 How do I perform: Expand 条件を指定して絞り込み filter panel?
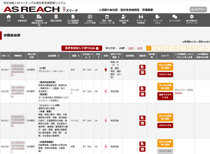82,48
